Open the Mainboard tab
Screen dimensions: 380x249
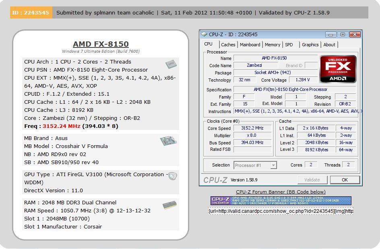(250, 45)
